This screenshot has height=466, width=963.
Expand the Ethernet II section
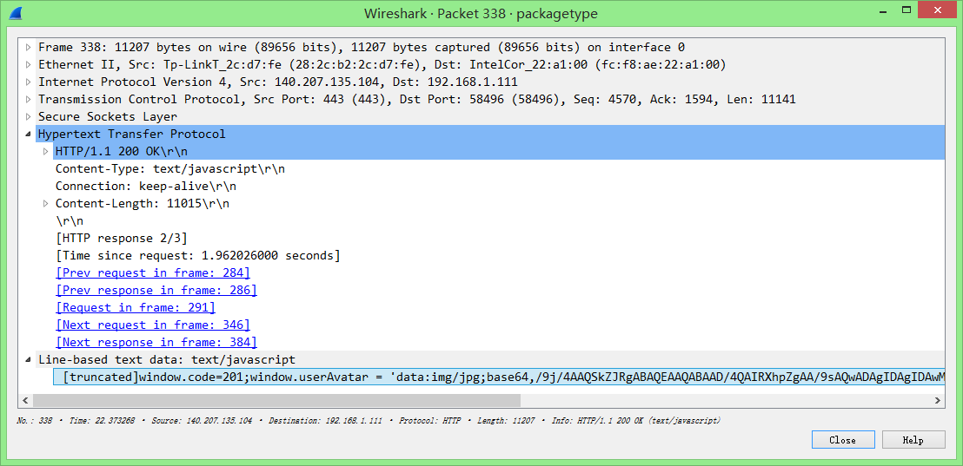coord(29,64)
